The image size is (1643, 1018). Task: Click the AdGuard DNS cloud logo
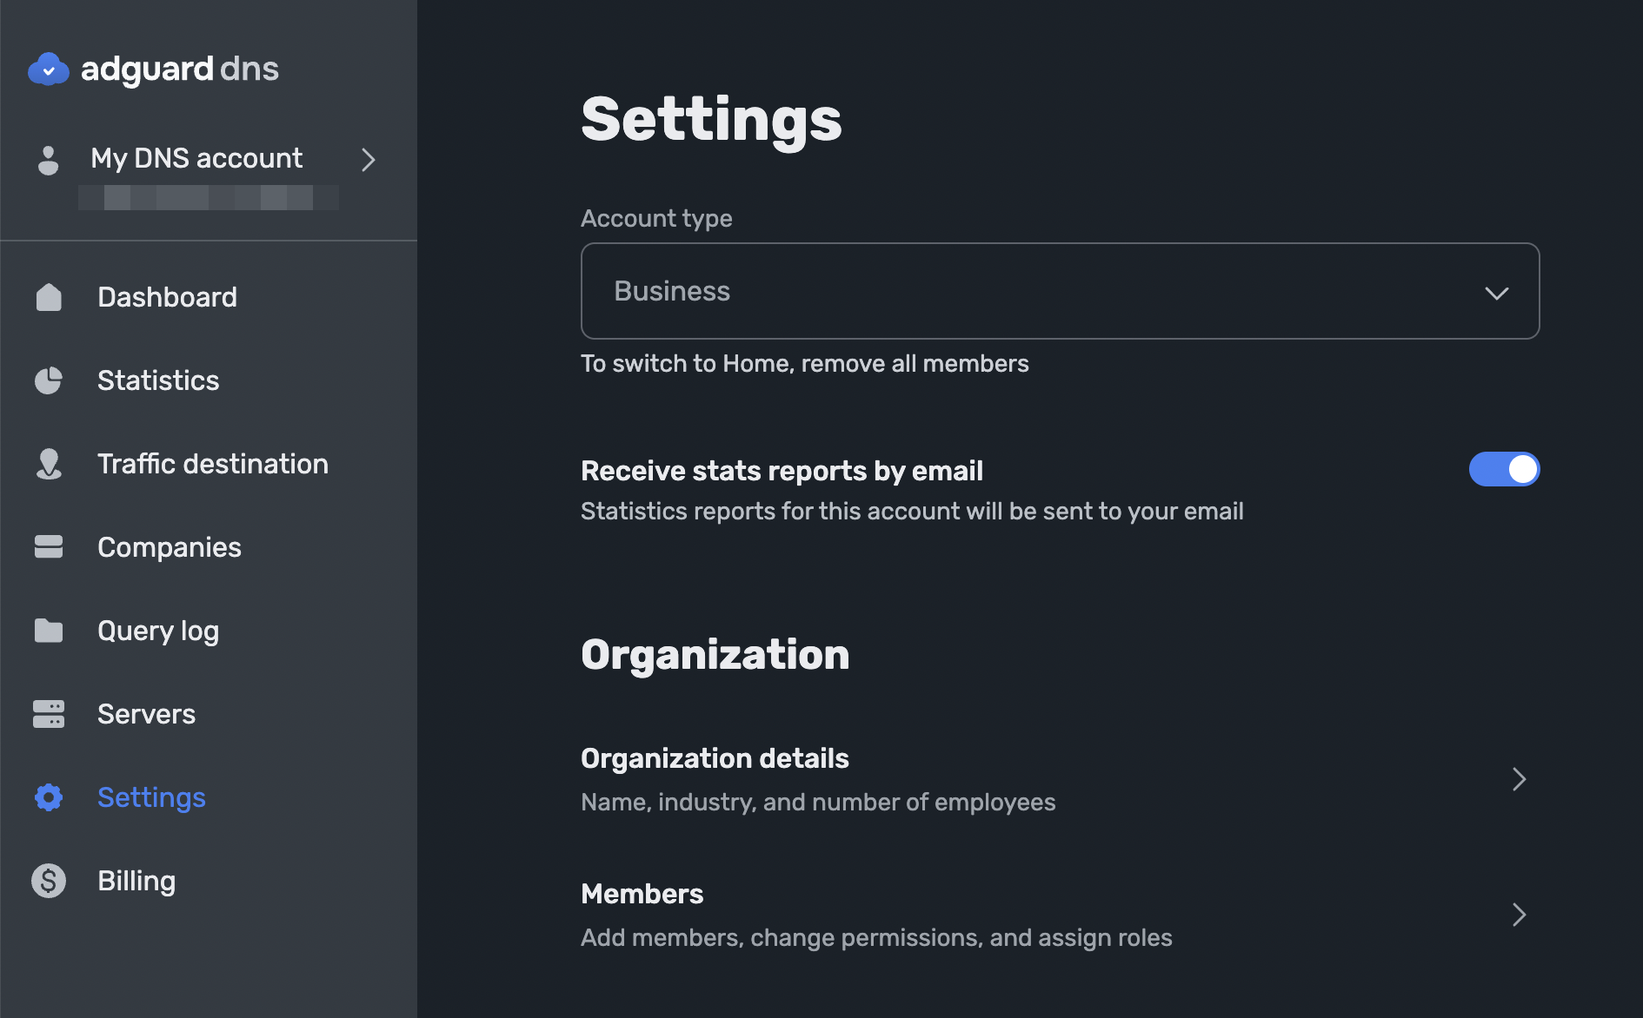[49, 69]
